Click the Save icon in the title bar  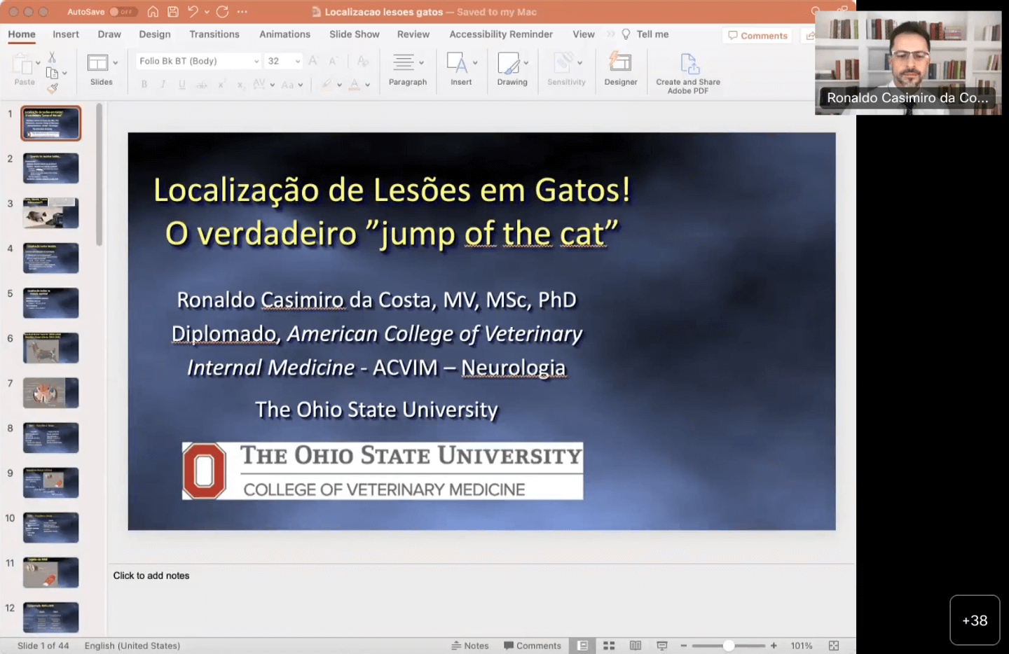pos(173,12)
